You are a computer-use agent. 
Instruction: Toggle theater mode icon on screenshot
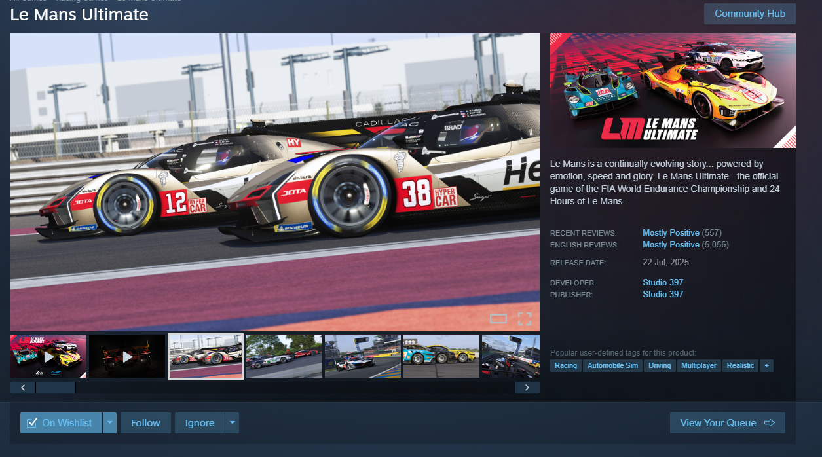pos(498,319)
